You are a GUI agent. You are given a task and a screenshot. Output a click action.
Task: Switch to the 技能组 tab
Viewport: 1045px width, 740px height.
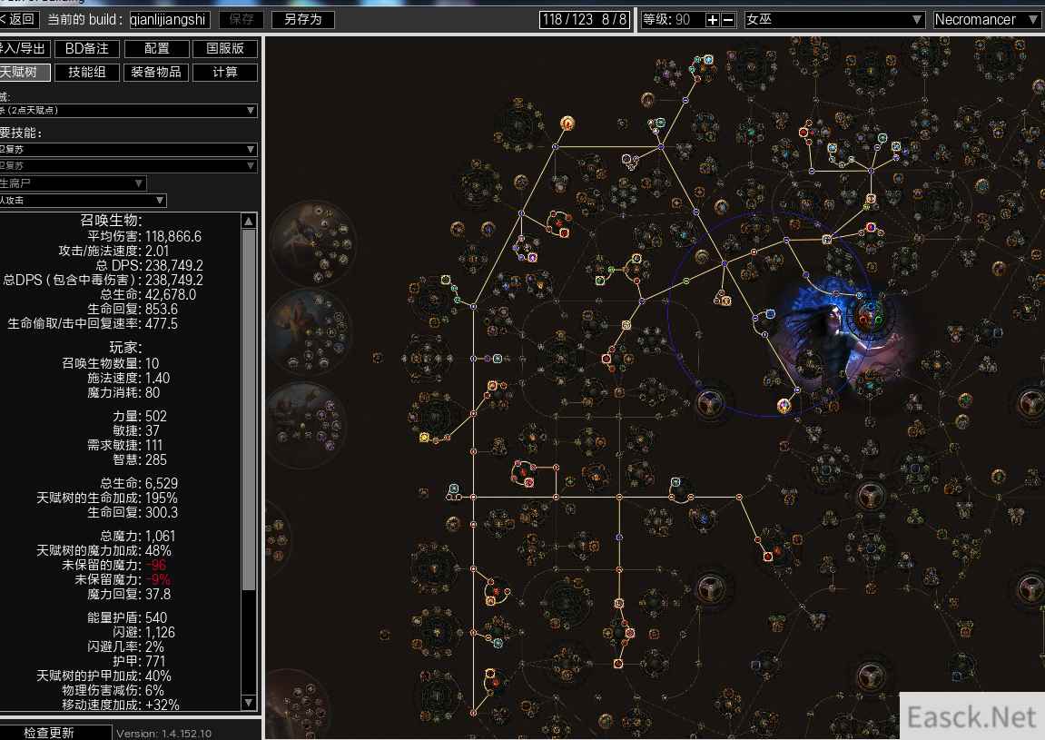pyautogui.click(x=86, y=72)
